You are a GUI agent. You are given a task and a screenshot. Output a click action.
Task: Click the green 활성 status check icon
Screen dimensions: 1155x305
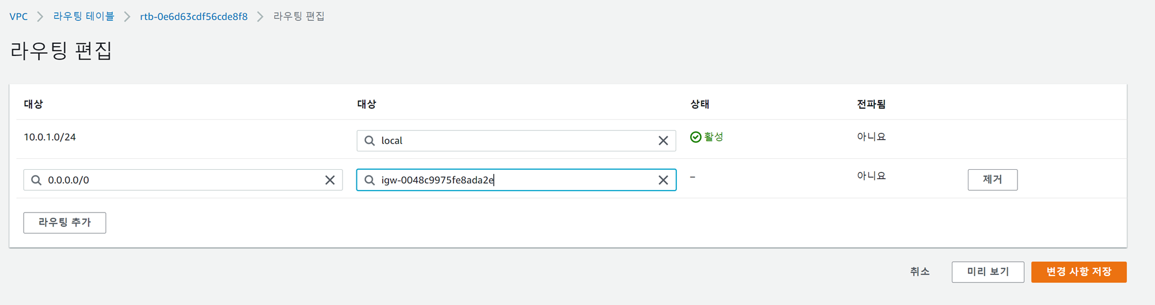tap(696, 137)
